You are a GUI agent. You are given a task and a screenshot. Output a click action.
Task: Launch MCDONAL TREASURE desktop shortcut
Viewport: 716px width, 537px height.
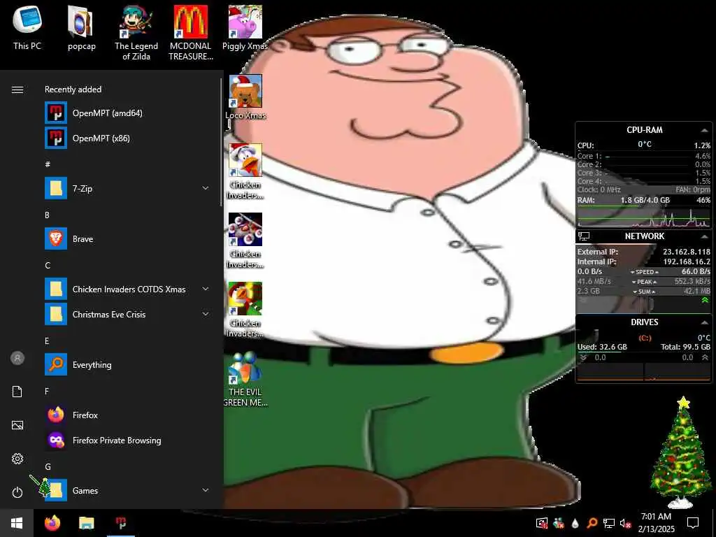[190, 33]
